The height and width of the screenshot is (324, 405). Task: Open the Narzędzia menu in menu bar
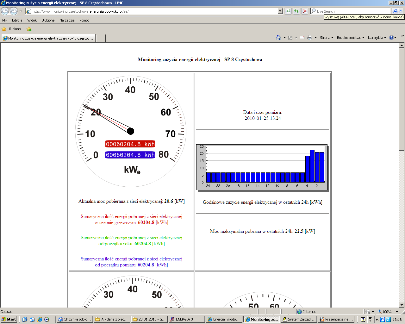[x=67, y=20]
